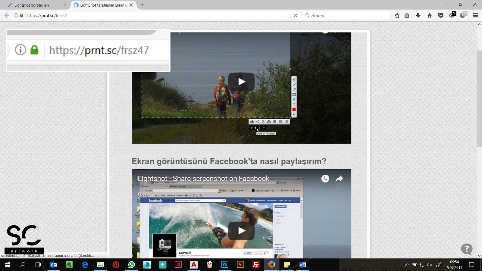
Task: Open Microsoft Edge from taskbar
Action: (x=85, y=265)
